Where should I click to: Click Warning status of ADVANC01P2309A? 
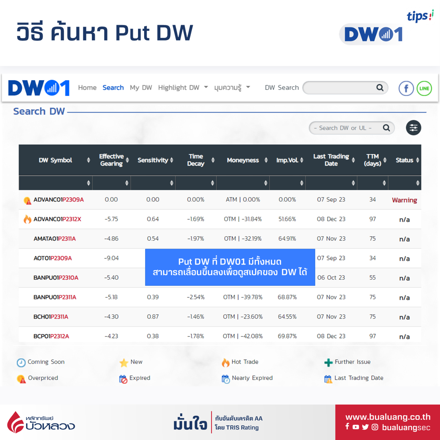(x=404, y=200)
